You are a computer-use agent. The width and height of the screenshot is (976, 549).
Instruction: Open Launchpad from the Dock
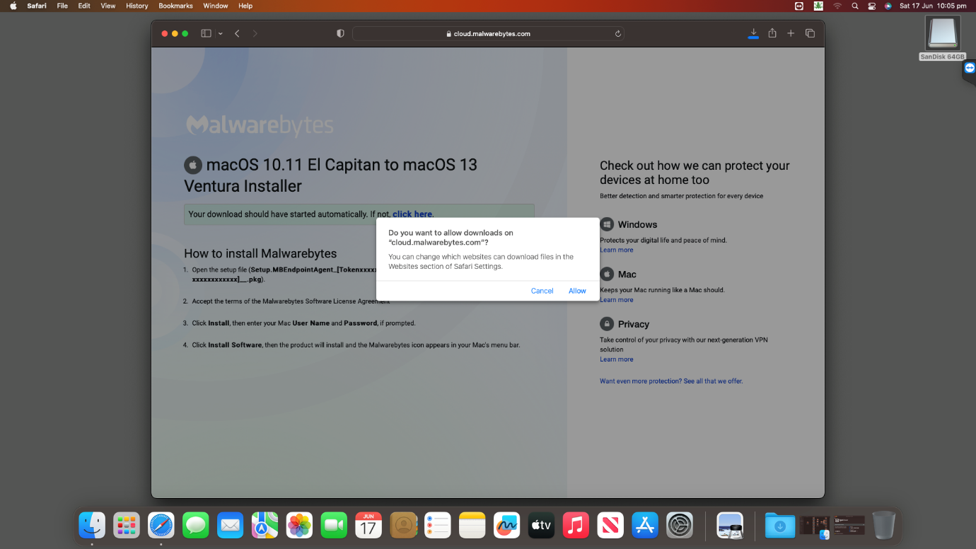coord(127,525)
